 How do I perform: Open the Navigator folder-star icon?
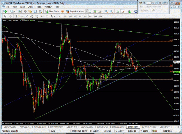point(30,11)
